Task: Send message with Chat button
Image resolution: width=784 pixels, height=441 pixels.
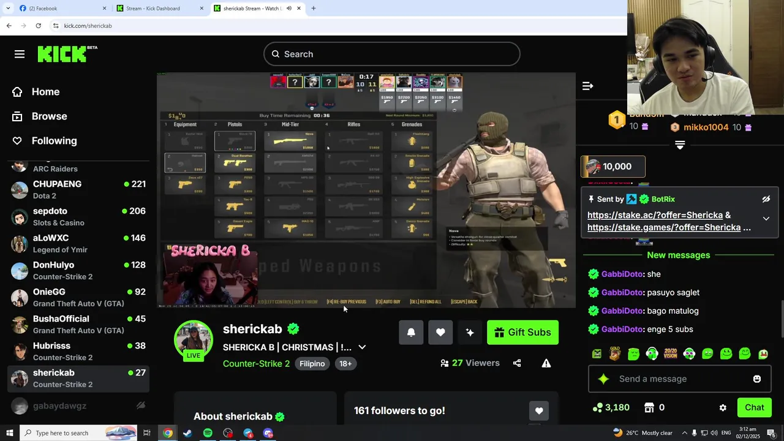Action: pyautogui.click(x=754, y=407)
